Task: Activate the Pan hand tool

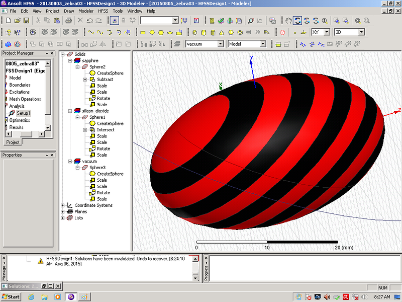Action: click(288, 21)
